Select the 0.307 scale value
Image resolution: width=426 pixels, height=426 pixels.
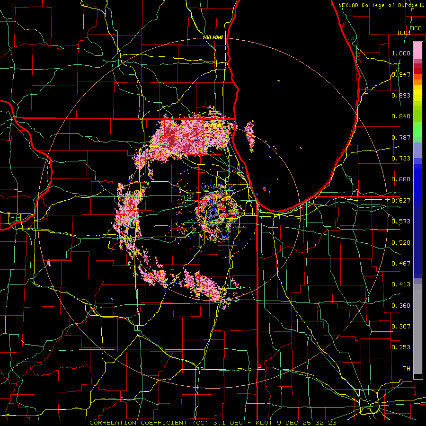click(x=401, y=327)
